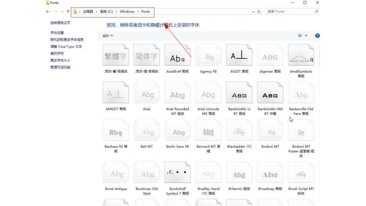Open 调整 ClearType 文本 link
The width and height of the screenshot is (366, 206).
pyautogui.click(x=66, y=47)
